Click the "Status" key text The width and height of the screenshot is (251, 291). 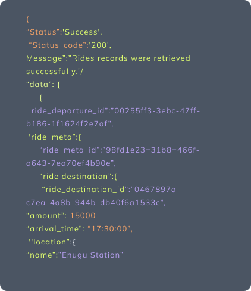tap(43, 32)
